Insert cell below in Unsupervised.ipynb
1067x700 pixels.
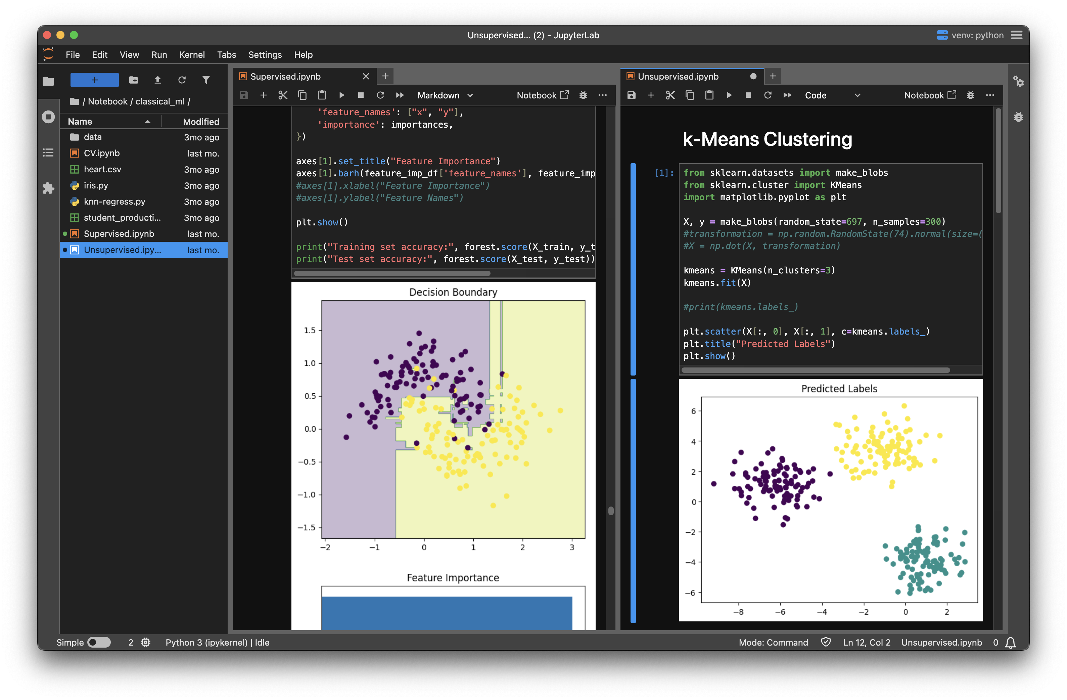coord(651,95)
